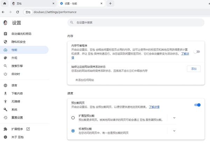
Task: Select the 标准预加载 radio button
Action: [73, 131]
